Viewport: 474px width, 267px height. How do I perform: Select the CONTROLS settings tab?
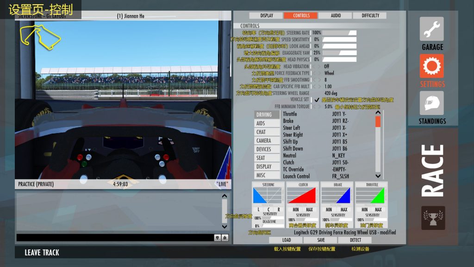pyautogui.click(x=301, y=15)
